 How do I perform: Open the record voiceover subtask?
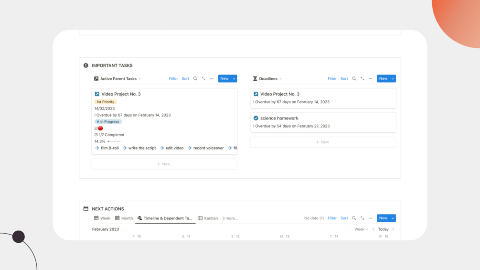click(x=205, y=148)
